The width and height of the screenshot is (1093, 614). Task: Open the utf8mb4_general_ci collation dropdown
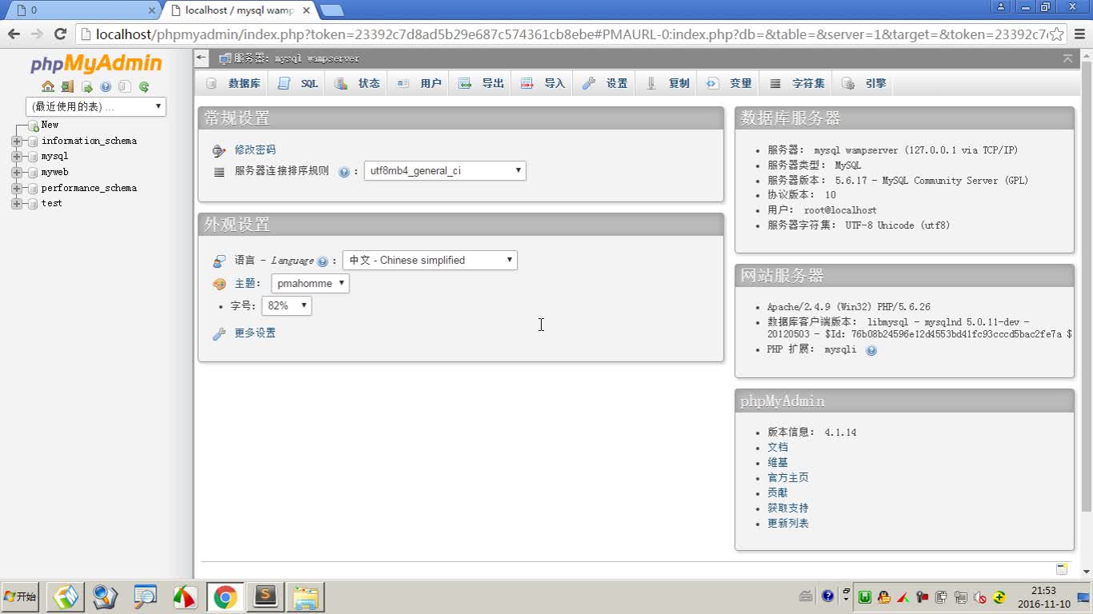[x=445, y=170]
